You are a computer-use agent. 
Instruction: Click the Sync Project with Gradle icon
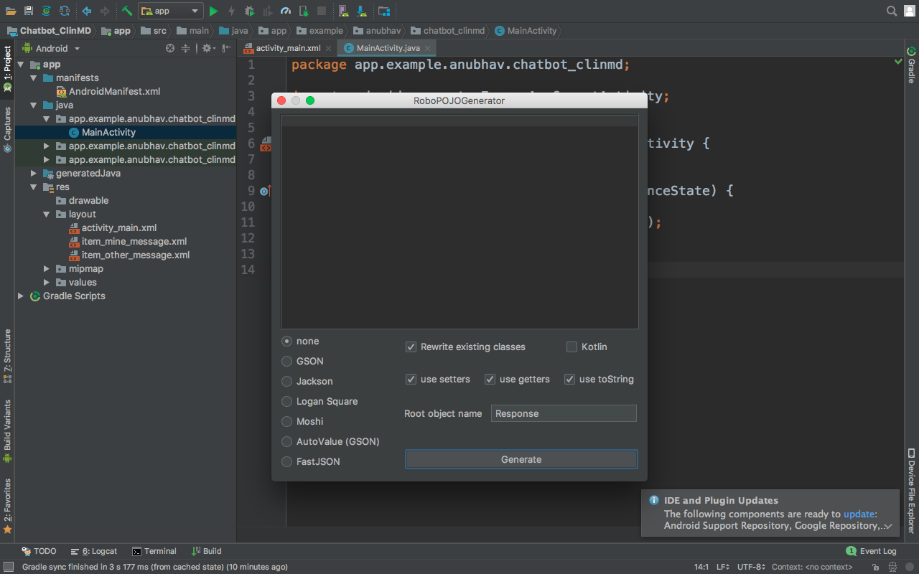point(47,11)
